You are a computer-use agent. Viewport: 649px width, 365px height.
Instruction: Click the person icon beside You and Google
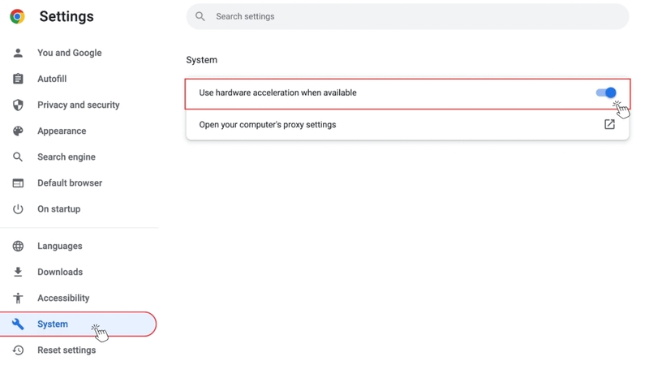point(18,53)
